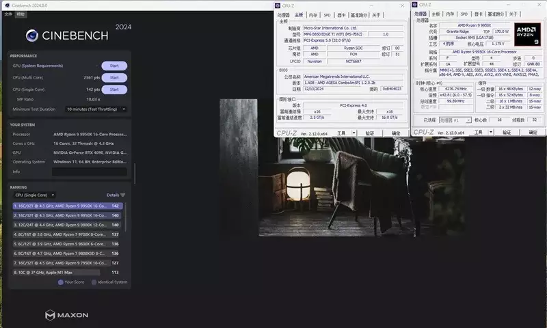The image size is (547, 328).
Task: Switch to 内存 tab in processor CPU-Z window
Action: (x=450, y=14)
